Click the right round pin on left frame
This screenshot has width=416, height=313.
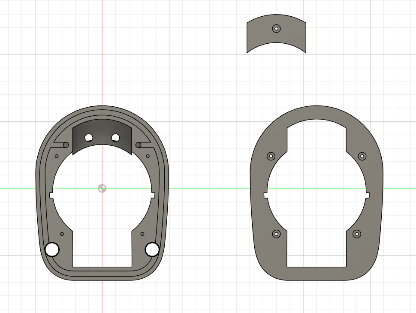pyautogui.click(x=139, y=145)
